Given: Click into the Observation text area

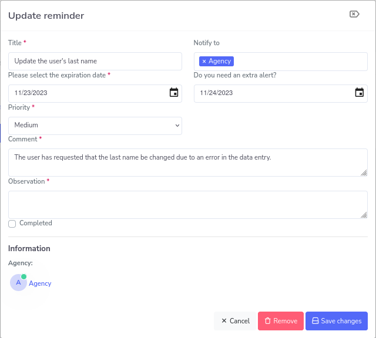Looking at the screenshot, I should [x=187, y=204].
